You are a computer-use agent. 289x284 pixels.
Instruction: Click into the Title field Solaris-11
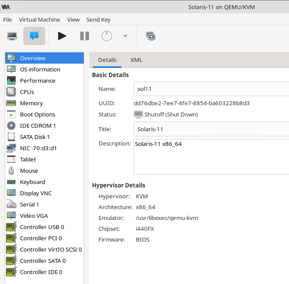(x=211, y=129)
